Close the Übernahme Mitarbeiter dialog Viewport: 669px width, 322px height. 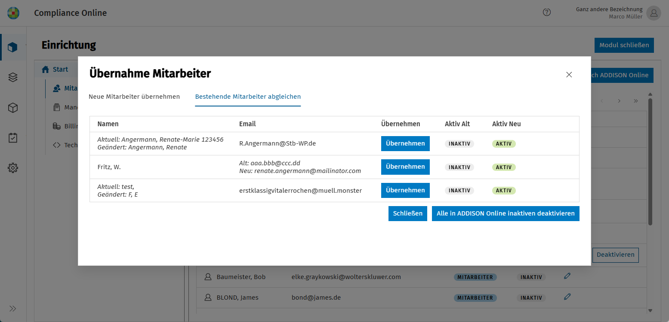[x=569, y=75]
